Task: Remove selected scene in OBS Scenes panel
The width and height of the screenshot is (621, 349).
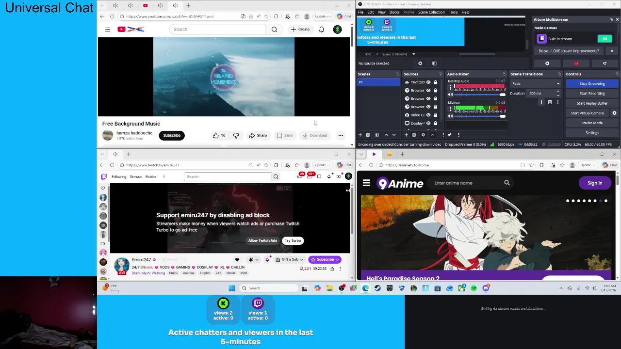Action: pos(368,135)
